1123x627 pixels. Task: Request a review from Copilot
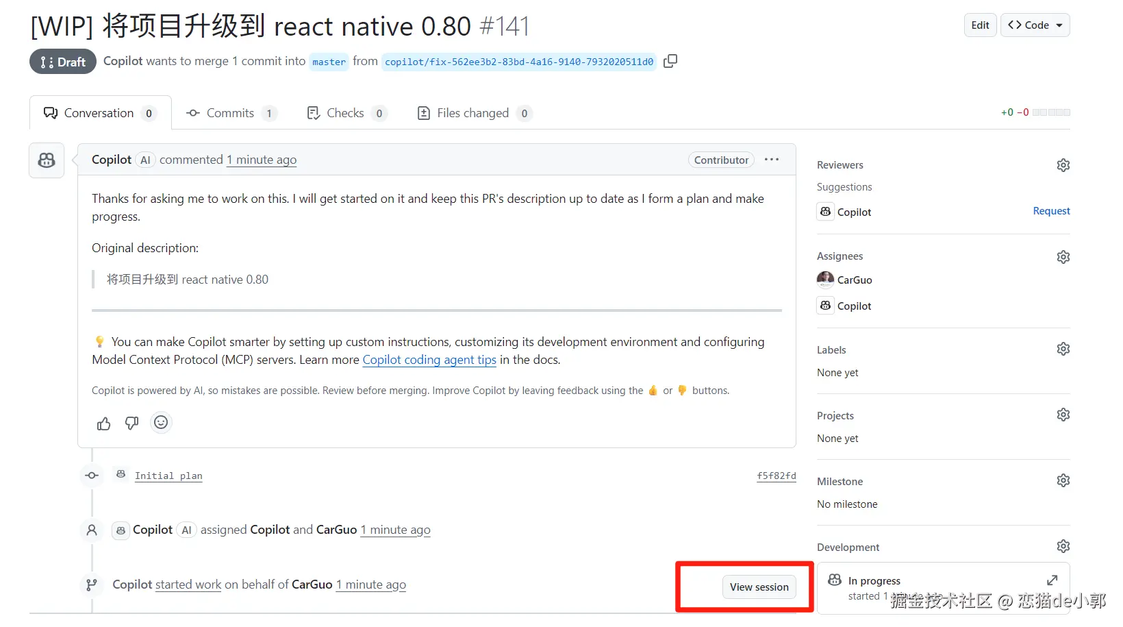(x=1051, y=211)
